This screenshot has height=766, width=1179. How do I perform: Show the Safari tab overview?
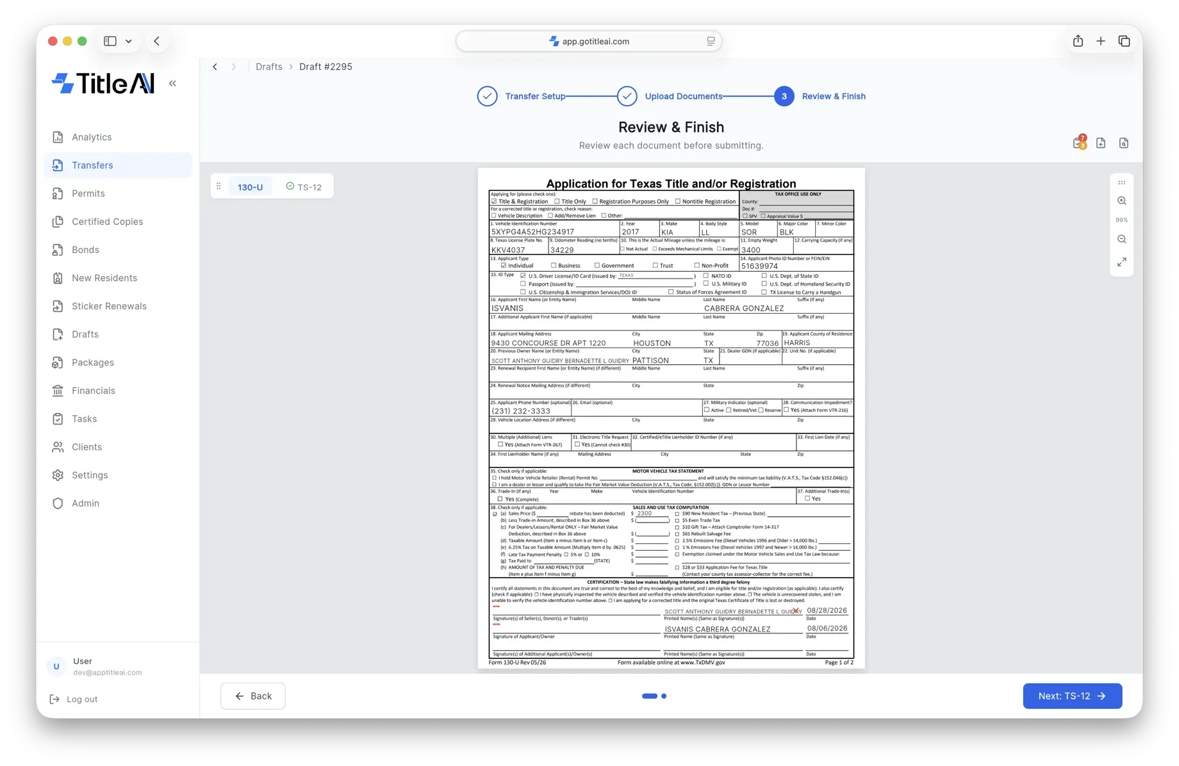click(x=1124, y=41)
